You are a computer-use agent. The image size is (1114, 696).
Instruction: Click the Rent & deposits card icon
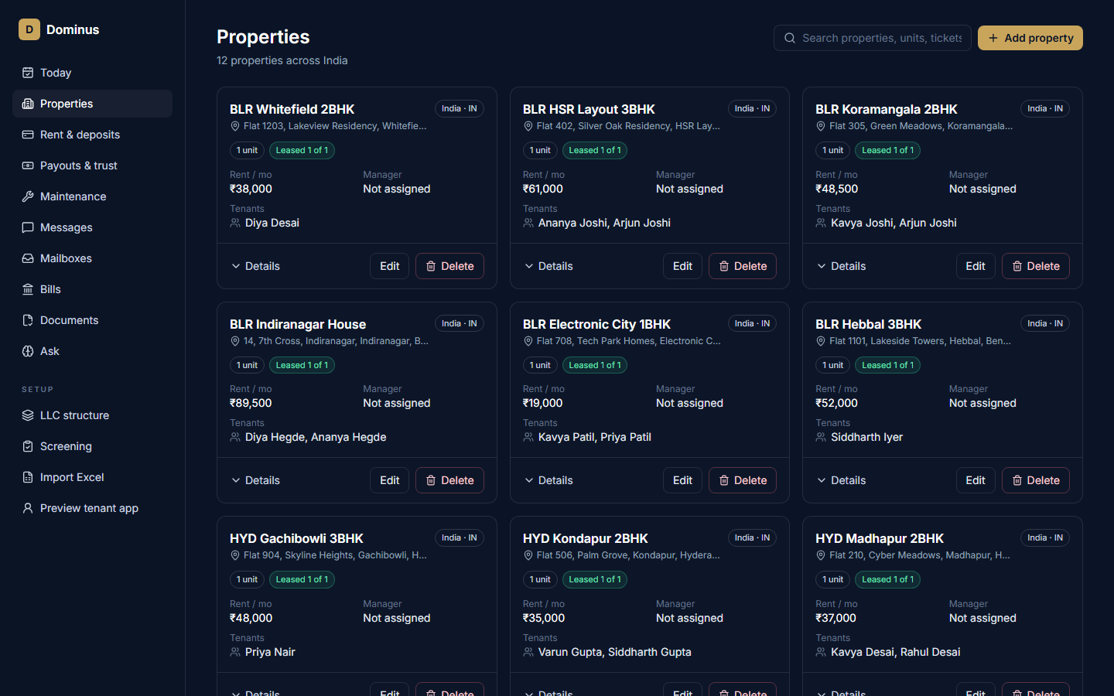click(x=28, y=135)
